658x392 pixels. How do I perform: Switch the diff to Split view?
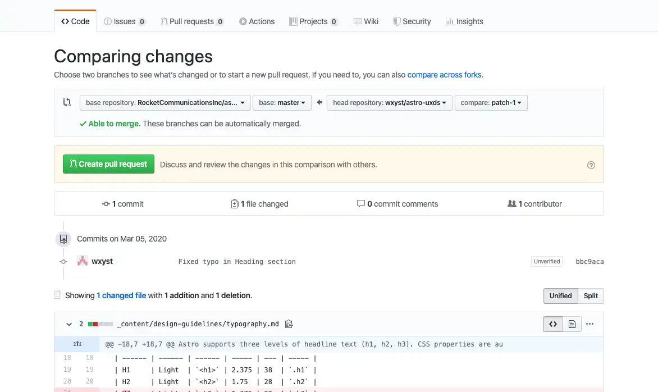tap(591, 296)
